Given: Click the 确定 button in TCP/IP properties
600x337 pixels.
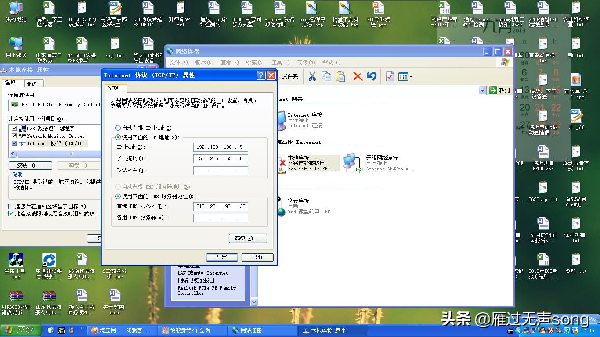Looking at the screenshot, I should (x=222, y=257).
